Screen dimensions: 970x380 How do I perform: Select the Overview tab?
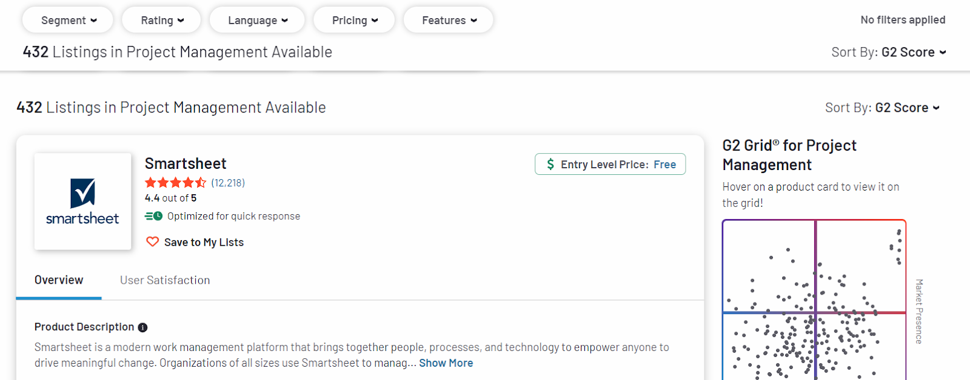[x=58, y=280]
